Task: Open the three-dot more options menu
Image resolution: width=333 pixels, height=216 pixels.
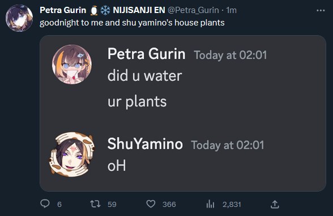Action: point(321,10)
